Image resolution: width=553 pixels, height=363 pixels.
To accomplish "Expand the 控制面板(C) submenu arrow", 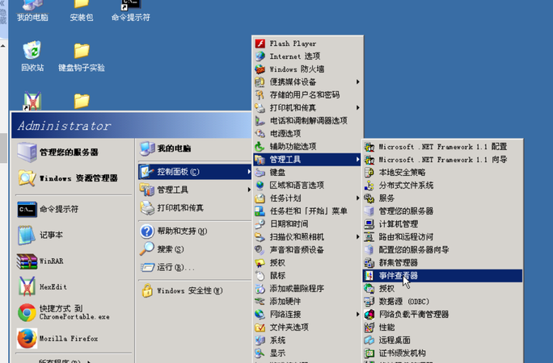I will [x=249, y=172].
